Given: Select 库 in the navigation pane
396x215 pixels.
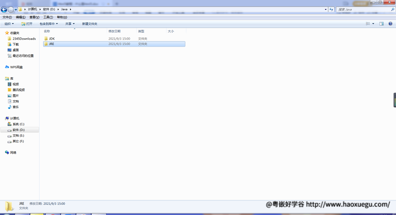Looking at the screenshot, I should [11, 79].
